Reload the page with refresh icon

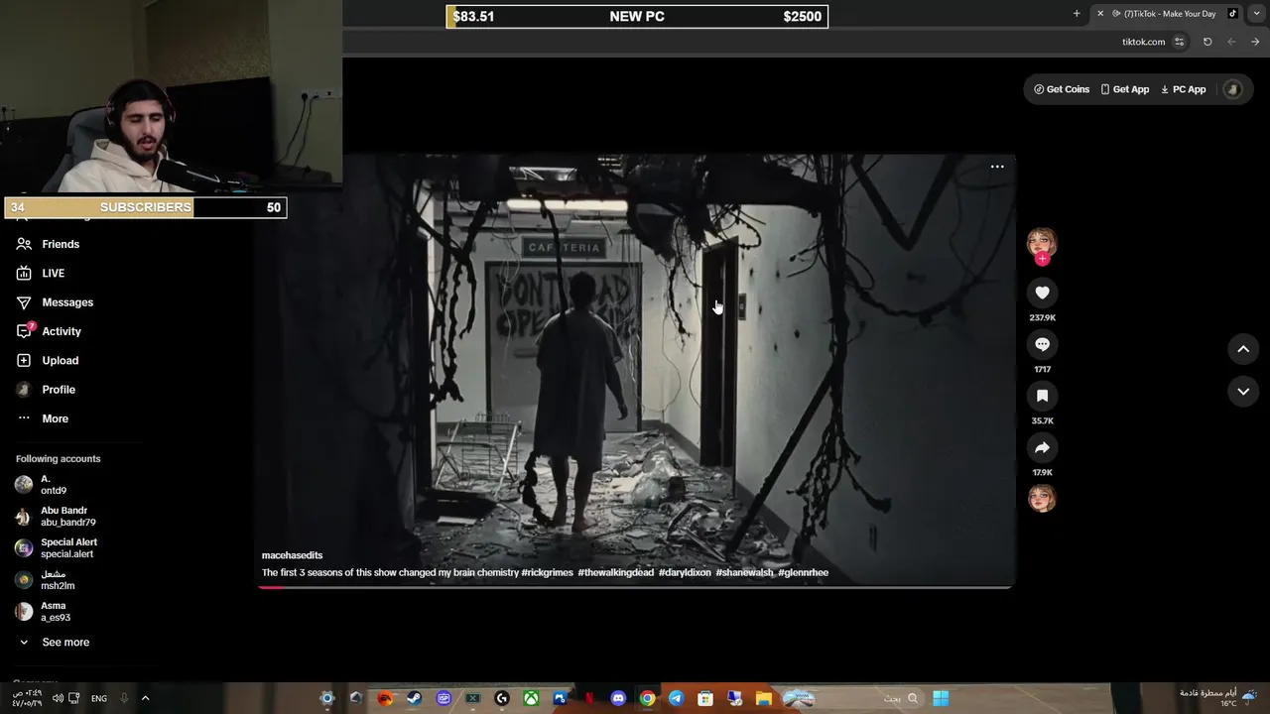point(1207,42)
